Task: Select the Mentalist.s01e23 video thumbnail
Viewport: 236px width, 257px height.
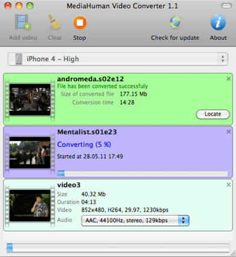Action: 30,153
